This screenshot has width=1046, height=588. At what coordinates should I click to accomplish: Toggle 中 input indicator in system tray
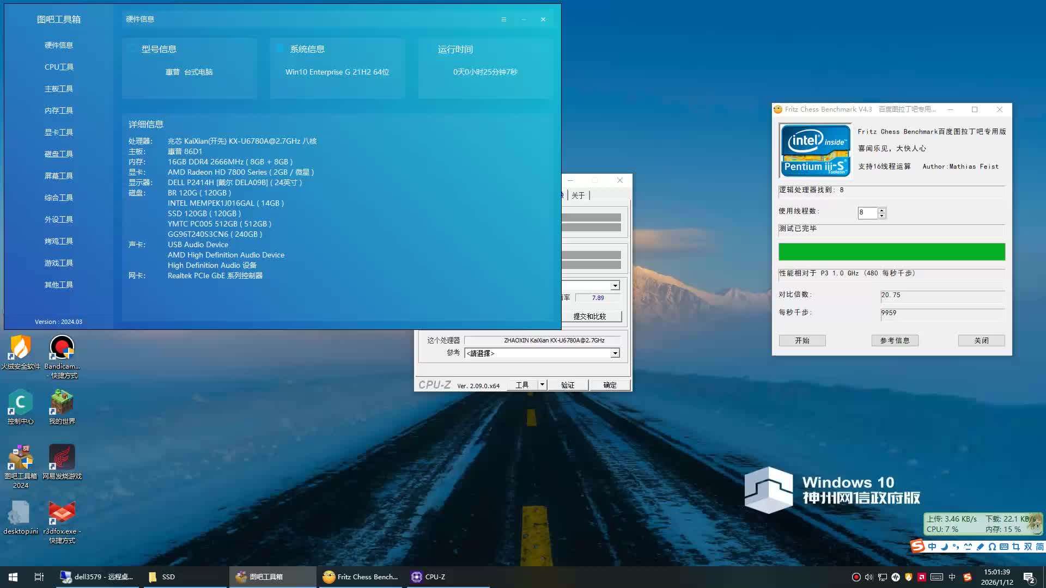click(952, 577)
